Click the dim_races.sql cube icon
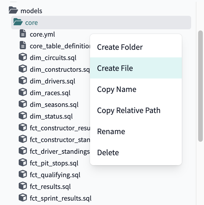The image size is (204, 205). point(23,92)
